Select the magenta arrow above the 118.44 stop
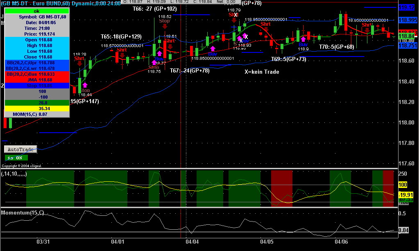The width and height of the screenshot is (419, 251). point(85,85)
